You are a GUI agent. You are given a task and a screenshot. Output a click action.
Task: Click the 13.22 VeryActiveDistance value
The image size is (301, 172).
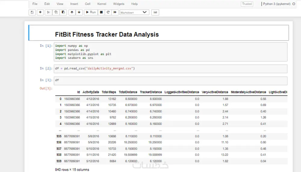[225, 155]
